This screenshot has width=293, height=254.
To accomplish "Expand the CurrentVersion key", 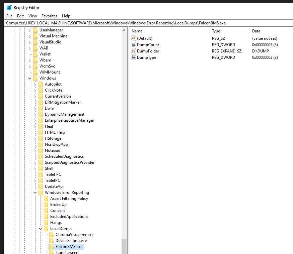I will (x=35, y=96).
